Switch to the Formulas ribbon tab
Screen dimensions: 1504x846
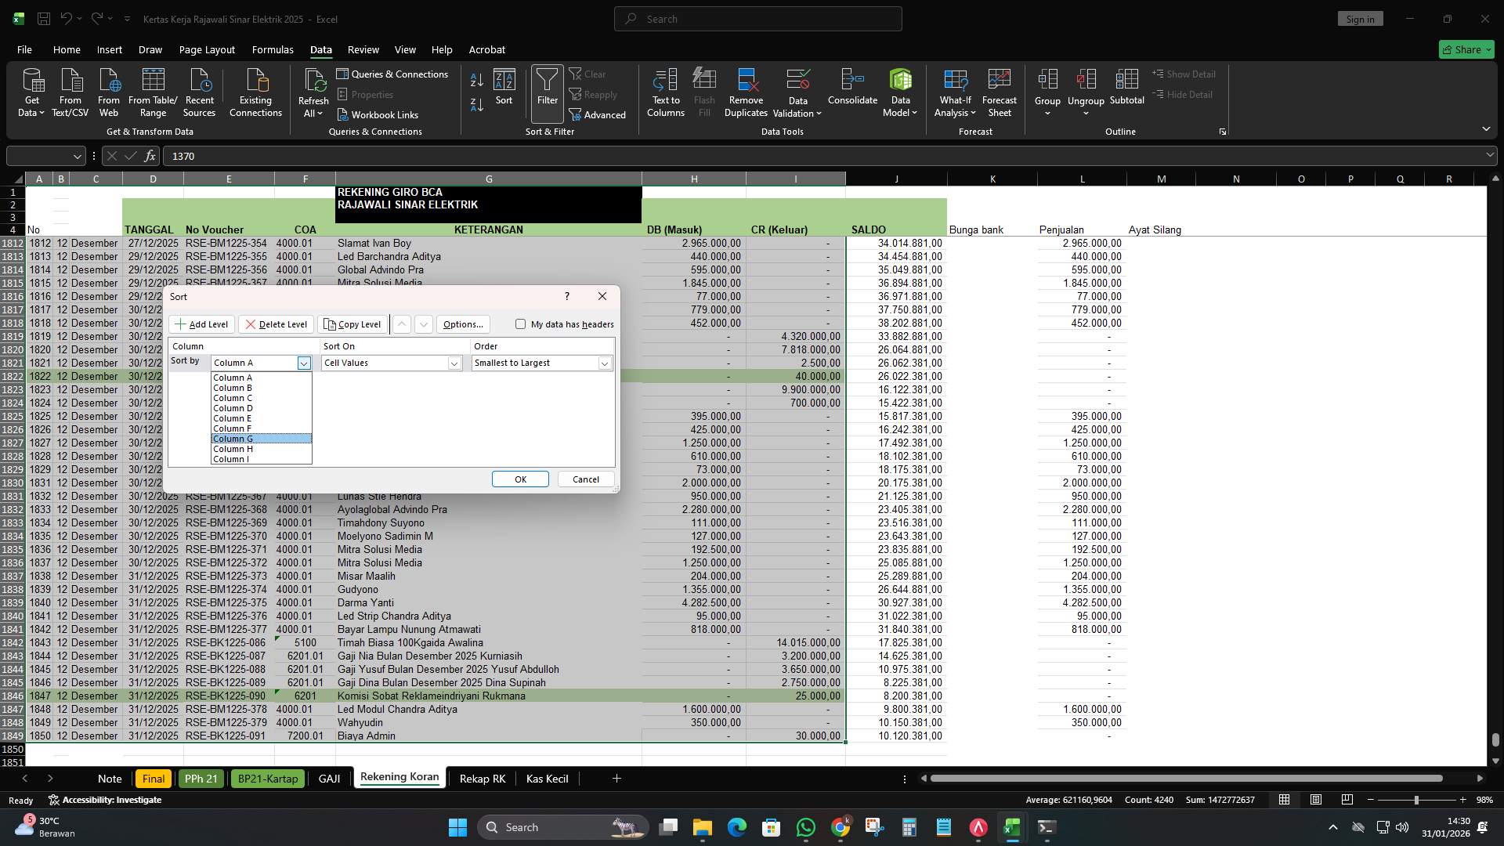pos(272,49)
